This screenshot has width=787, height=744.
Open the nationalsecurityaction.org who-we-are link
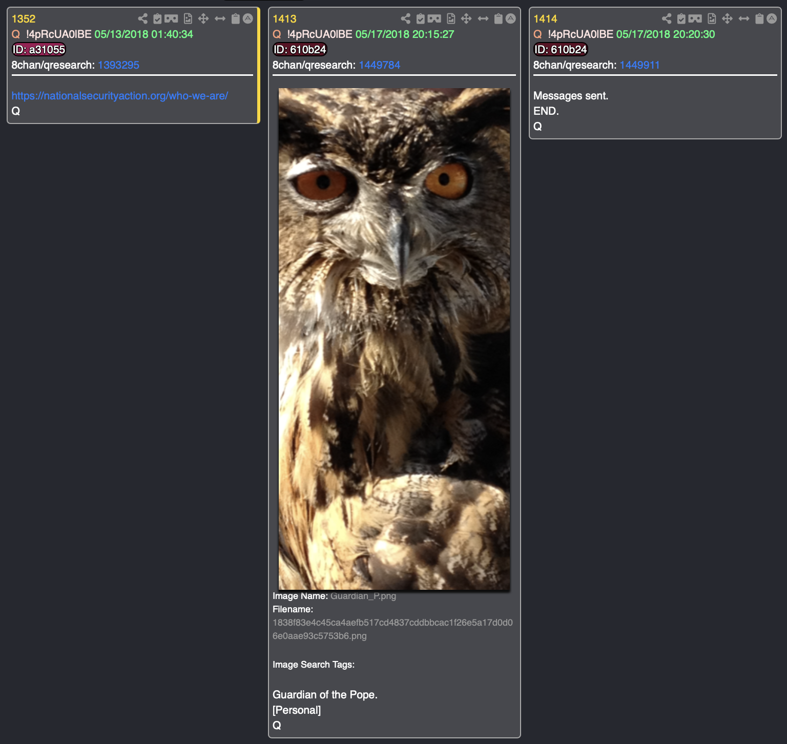click(x=120, y=96)
